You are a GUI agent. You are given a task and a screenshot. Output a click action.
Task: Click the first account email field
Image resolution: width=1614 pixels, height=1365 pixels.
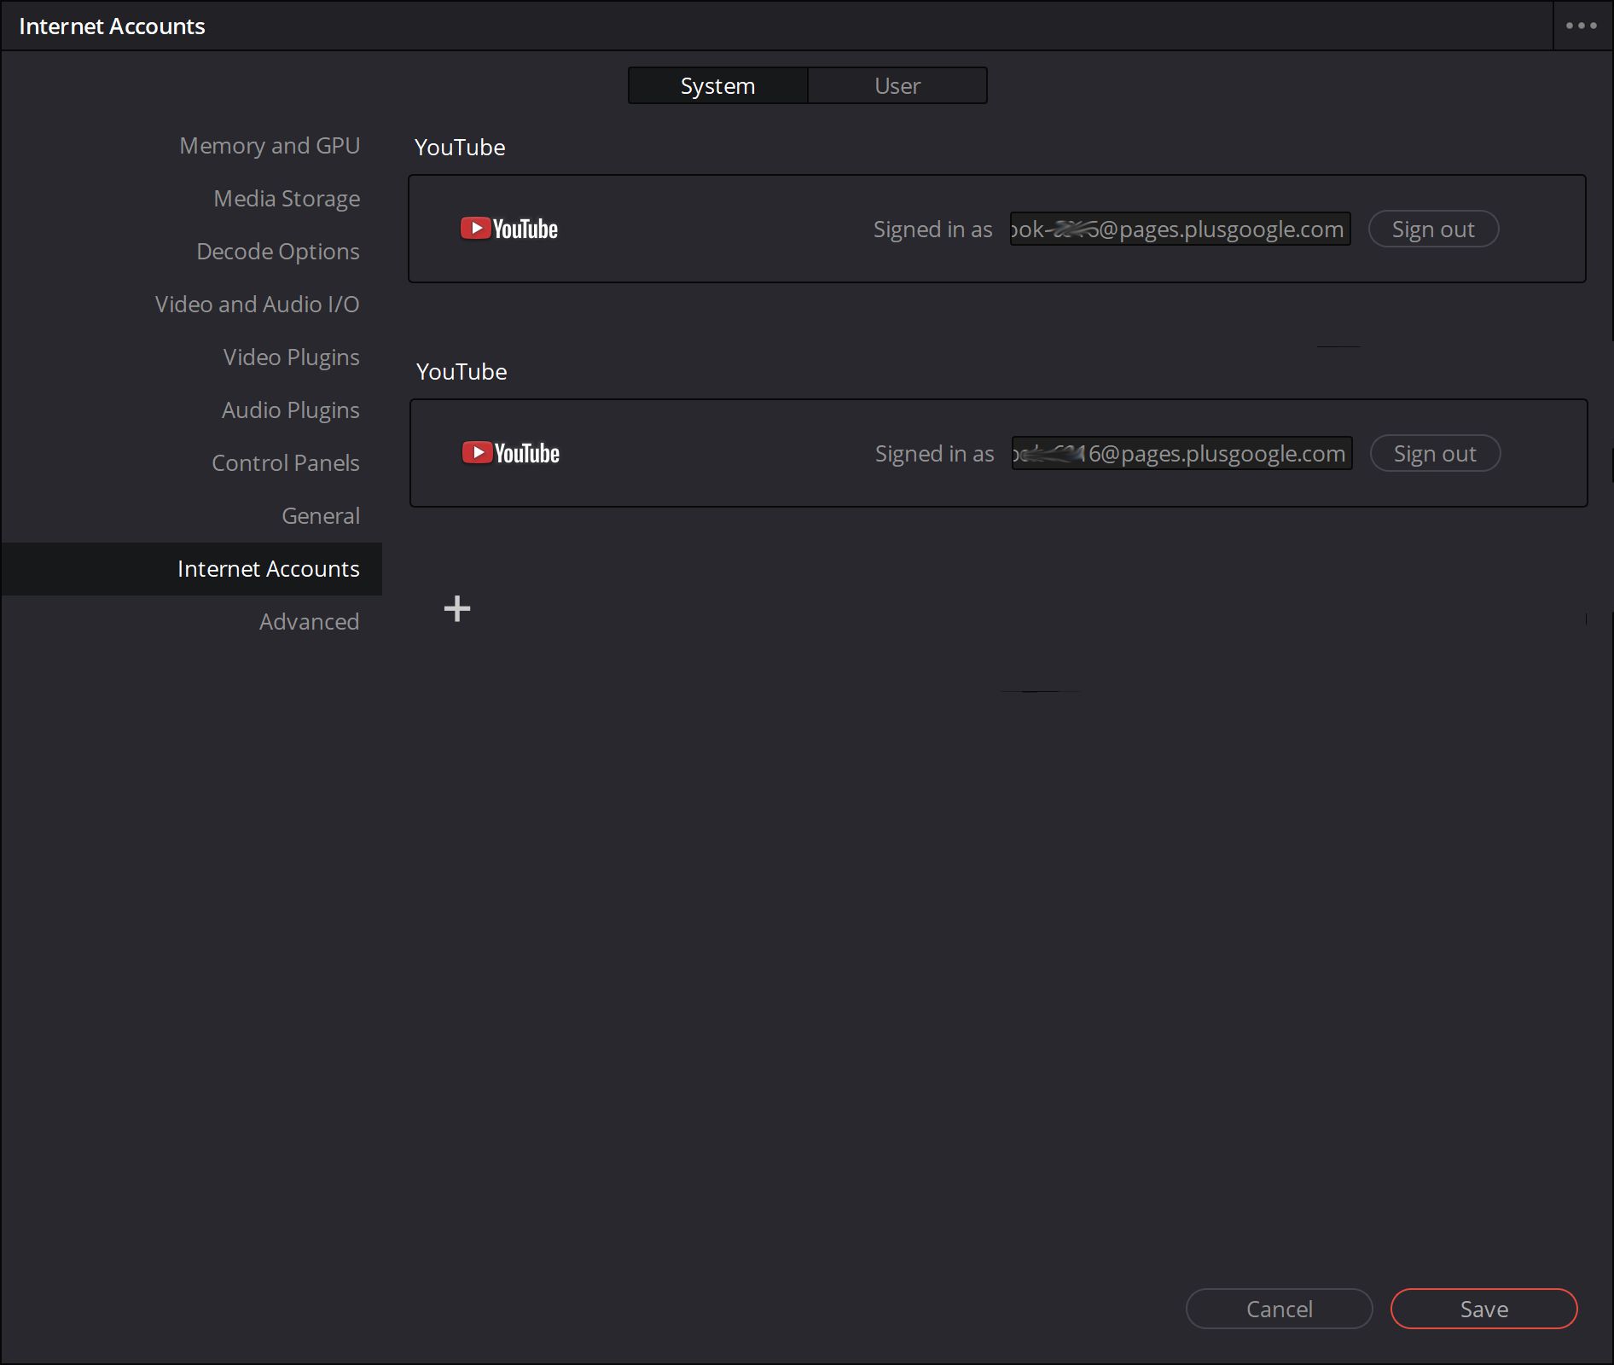pyautogui.click(x=1181, y=229)
